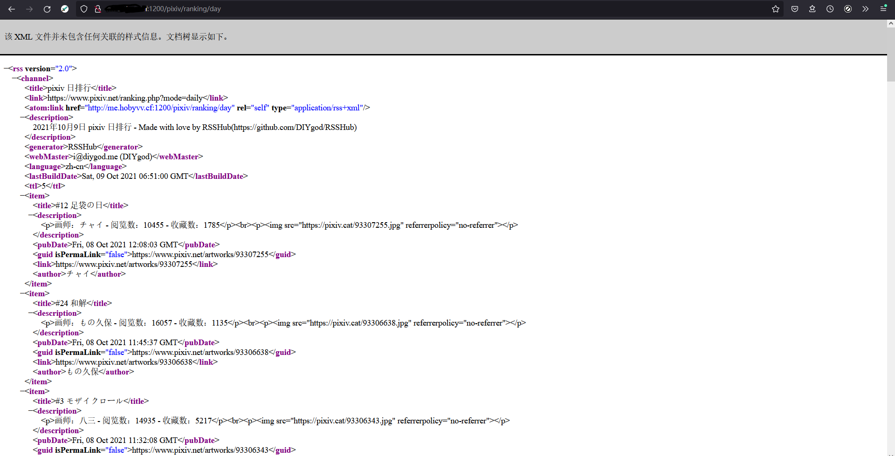Click the 'Made with love by RSSHub' description
Viewport: 895px width, 456px height.
pyautogui.click(x=194, y=127)
